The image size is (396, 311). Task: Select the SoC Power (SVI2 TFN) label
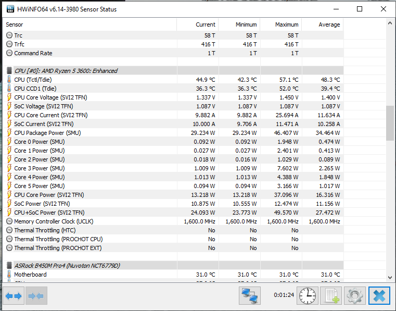pos(42,204)
